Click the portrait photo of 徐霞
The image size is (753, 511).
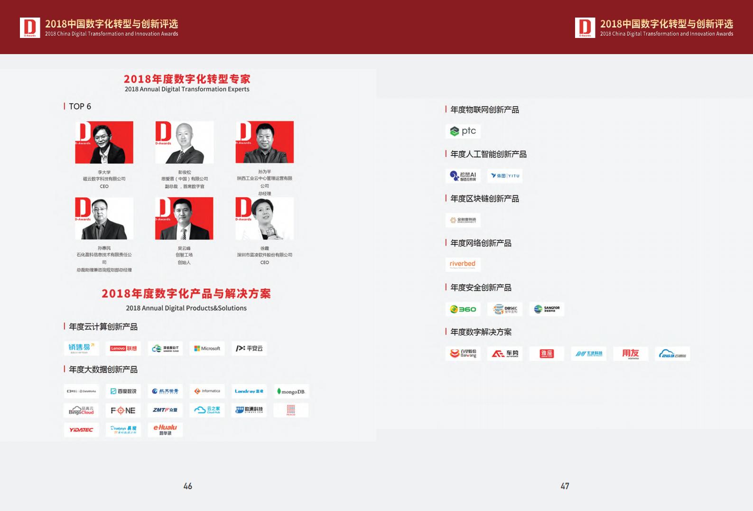265,218
